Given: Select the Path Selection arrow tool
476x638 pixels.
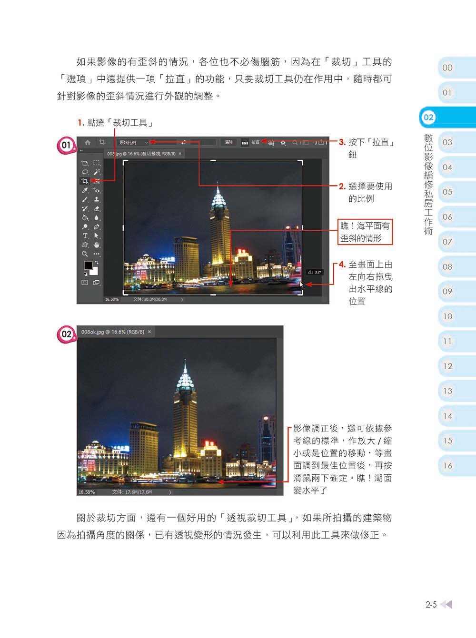Looking at the screenshot, I should pos(97,236).
